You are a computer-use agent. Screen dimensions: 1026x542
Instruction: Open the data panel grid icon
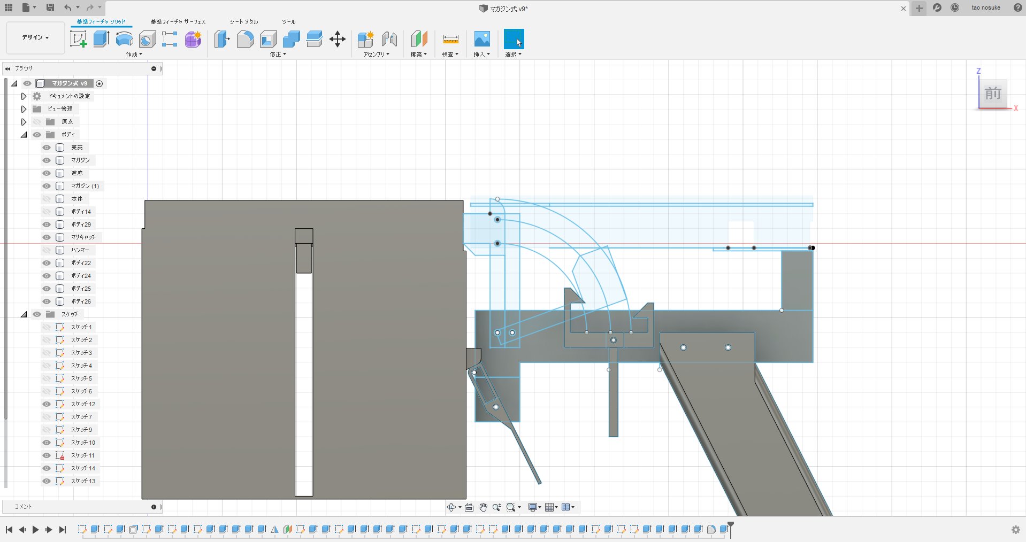(x=9, y=7)
